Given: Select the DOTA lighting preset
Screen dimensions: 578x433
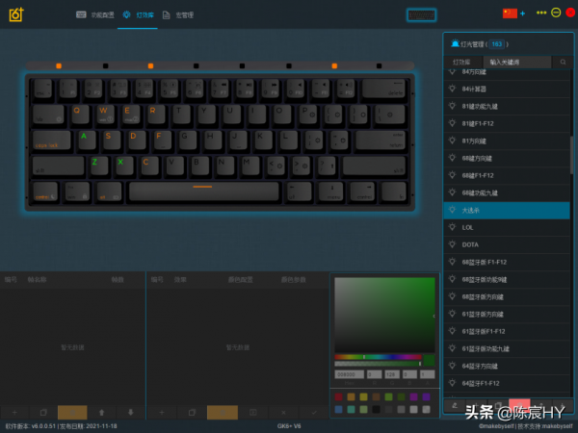Looking at the screenshot, I should 472,244.
